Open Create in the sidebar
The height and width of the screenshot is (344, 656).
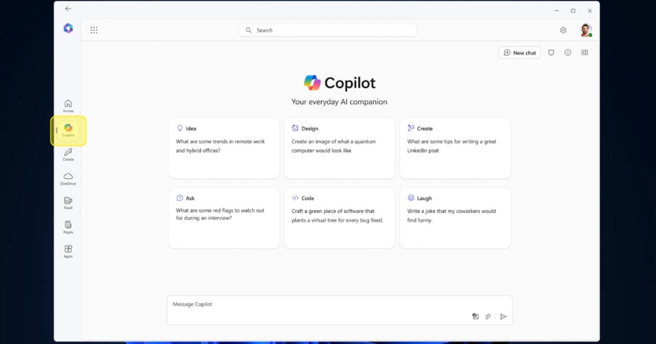68,155
